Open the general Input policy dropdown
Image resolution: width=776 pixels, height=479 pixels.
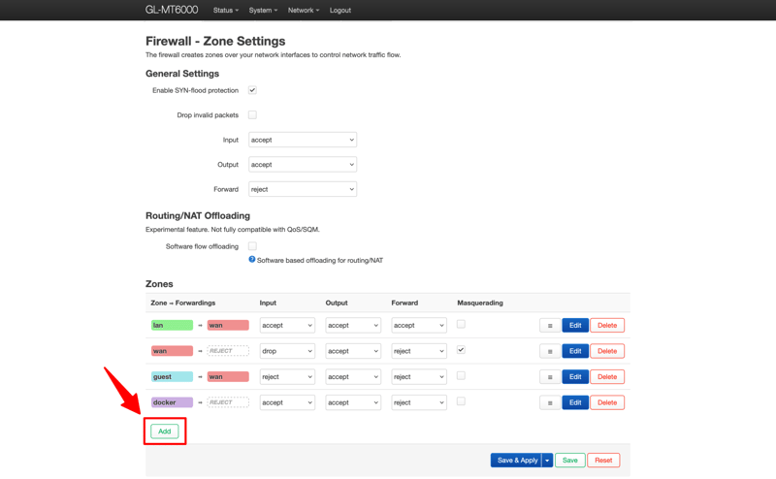point(303,140)
